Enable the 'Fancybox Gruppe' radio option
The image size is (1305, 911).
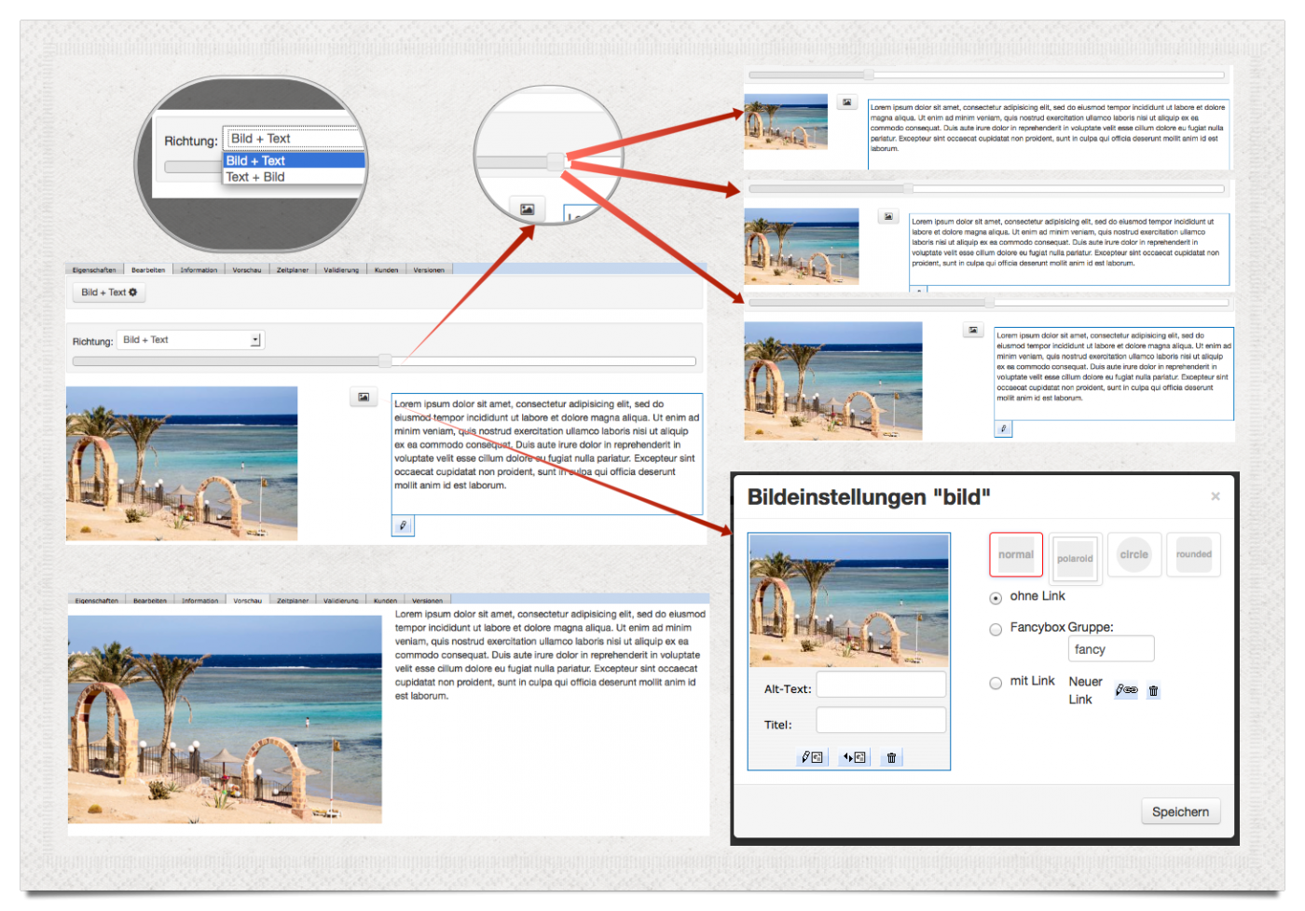pyautogui.click(x=996, y=630)
